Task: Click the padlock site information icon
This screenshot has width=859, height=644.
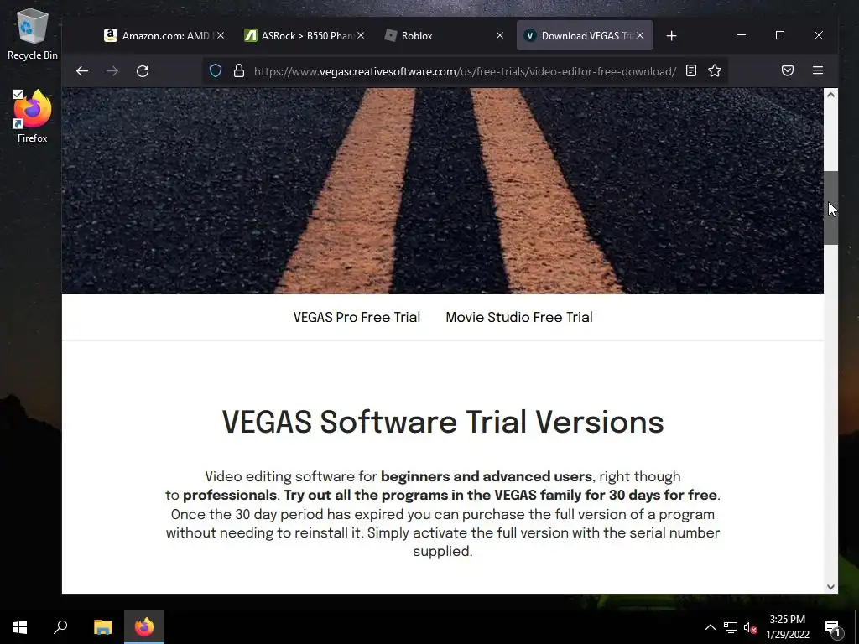Action: [239, 70]
